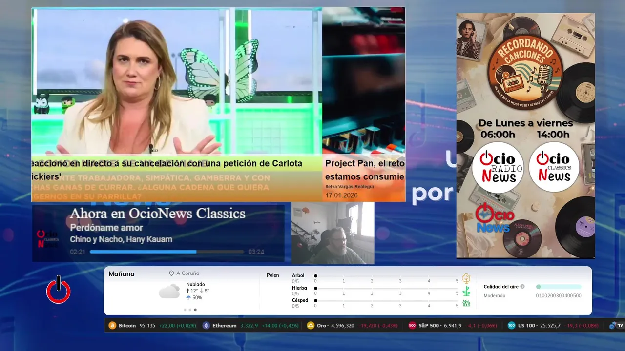Click the 02:21 elapsed time
This screenshot has height=351, width=625.
(x=78, y=252)
